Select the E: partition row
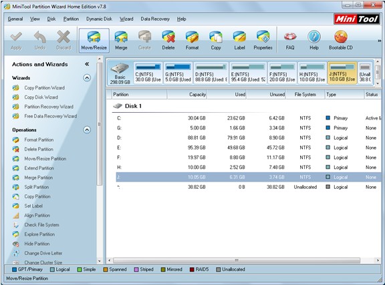Image resolution: width=385 pixels, height=285 pixels. pyautogui.click(x=248, y=148)
